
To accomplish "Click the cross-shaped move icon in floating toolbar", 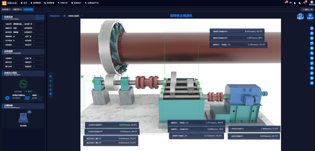I will click(x=51, y=85).
